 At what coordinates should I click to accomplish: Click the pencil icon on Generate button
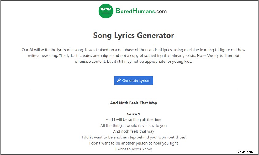[118, 81]
